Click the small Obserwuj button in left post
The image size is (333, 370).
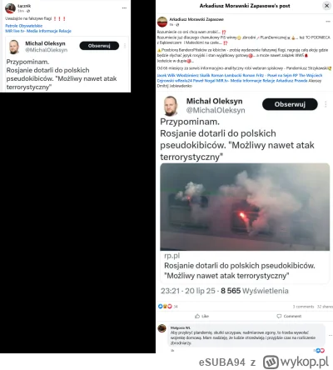point(99,46)
